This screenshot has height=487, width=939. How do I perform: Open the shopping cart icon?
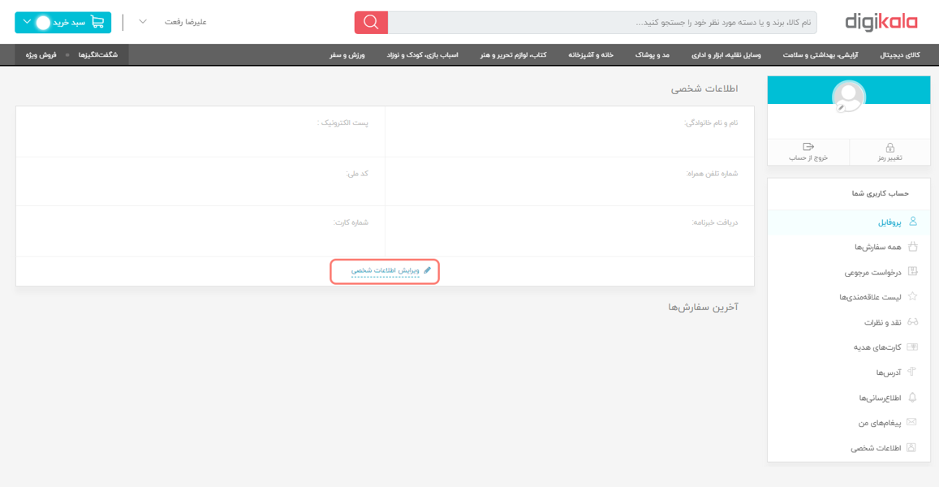click(x=97, y=22)
